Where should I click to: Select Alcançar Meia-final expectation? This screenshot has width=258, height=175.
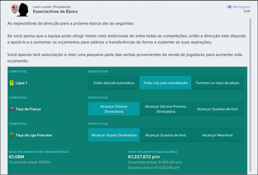point(217,135)
